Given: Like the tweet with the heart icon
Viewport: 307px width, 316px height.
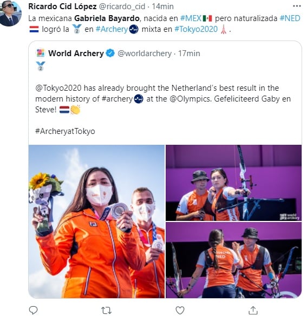Looking at the screenshot, I should tap(180, 310).
